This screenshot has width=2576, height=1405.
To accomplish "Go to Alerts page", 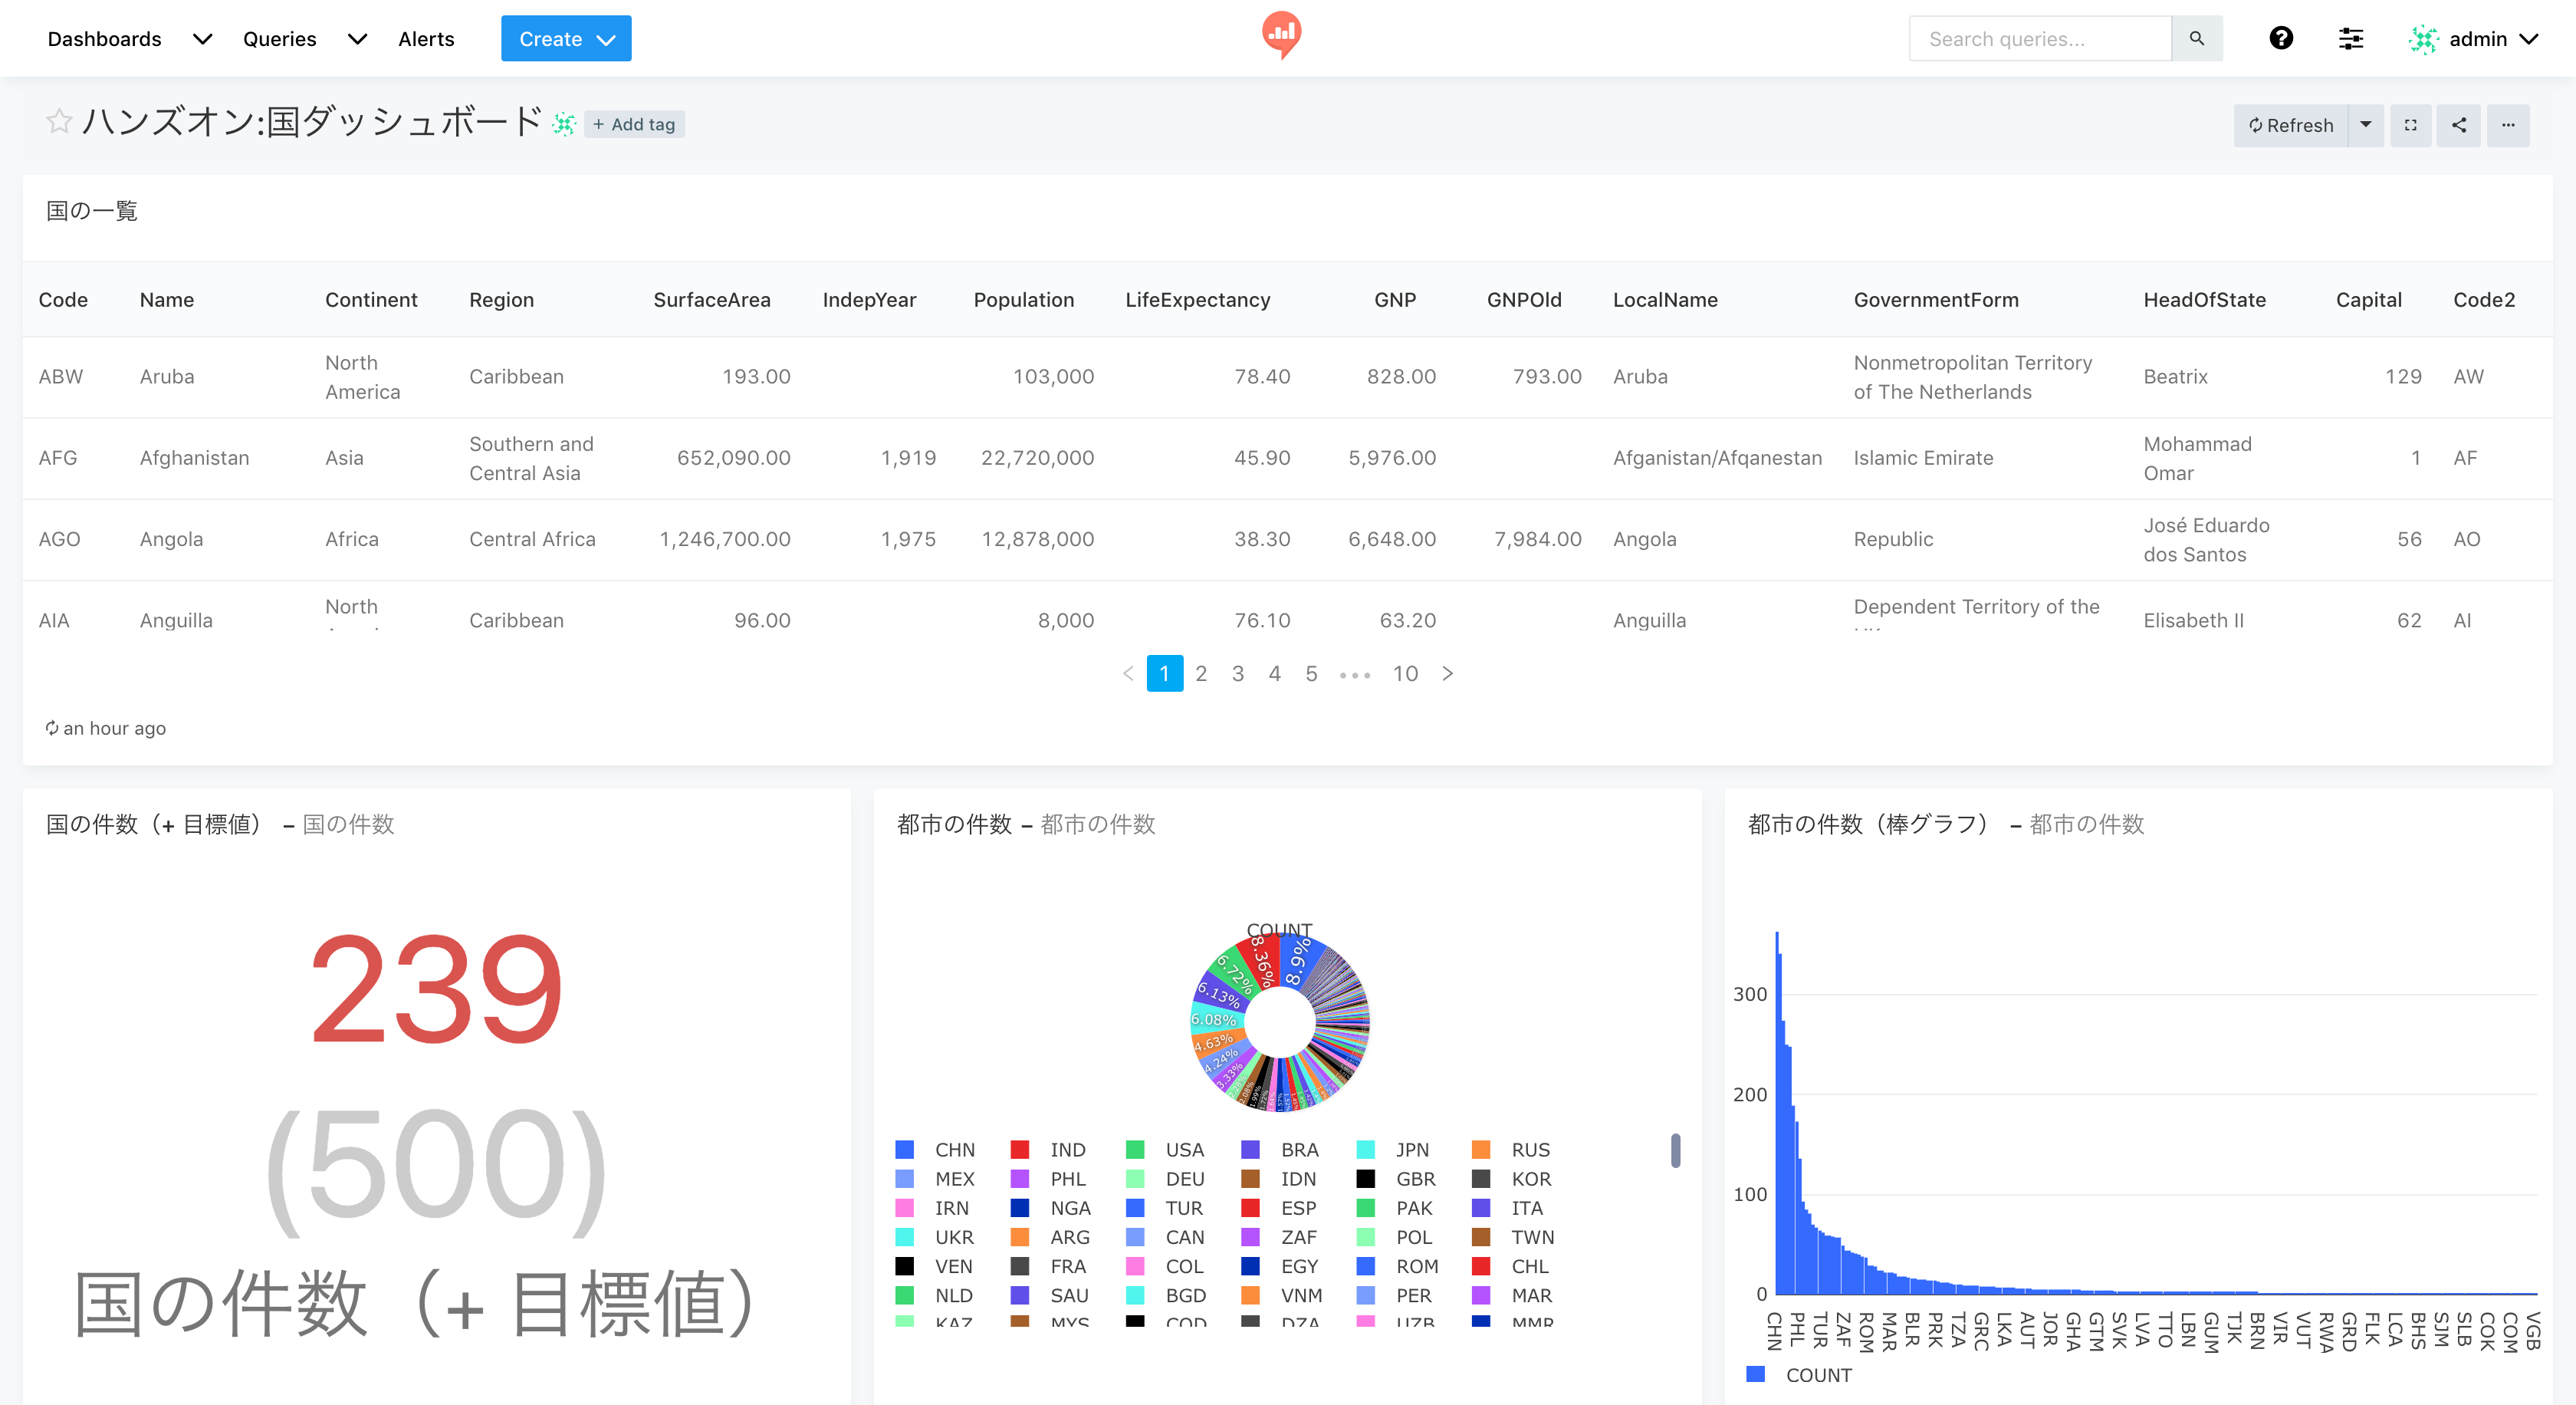I will pyautogui.click(x=426, y=39).
